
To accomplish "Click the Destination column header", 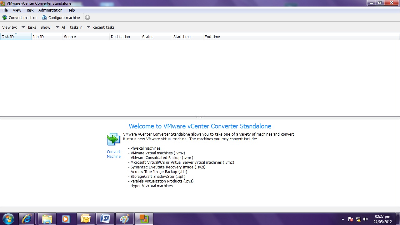I will 125,37.
